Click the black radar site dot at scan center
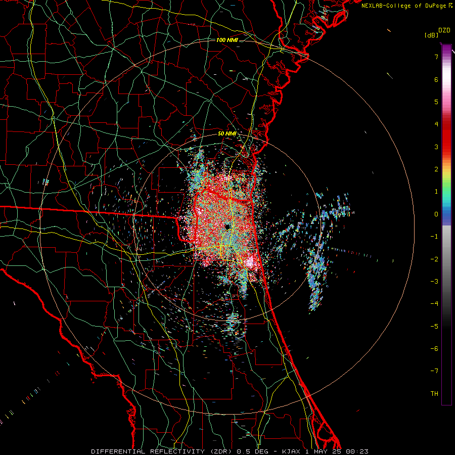The image size is (455, 455). (227, 226)
